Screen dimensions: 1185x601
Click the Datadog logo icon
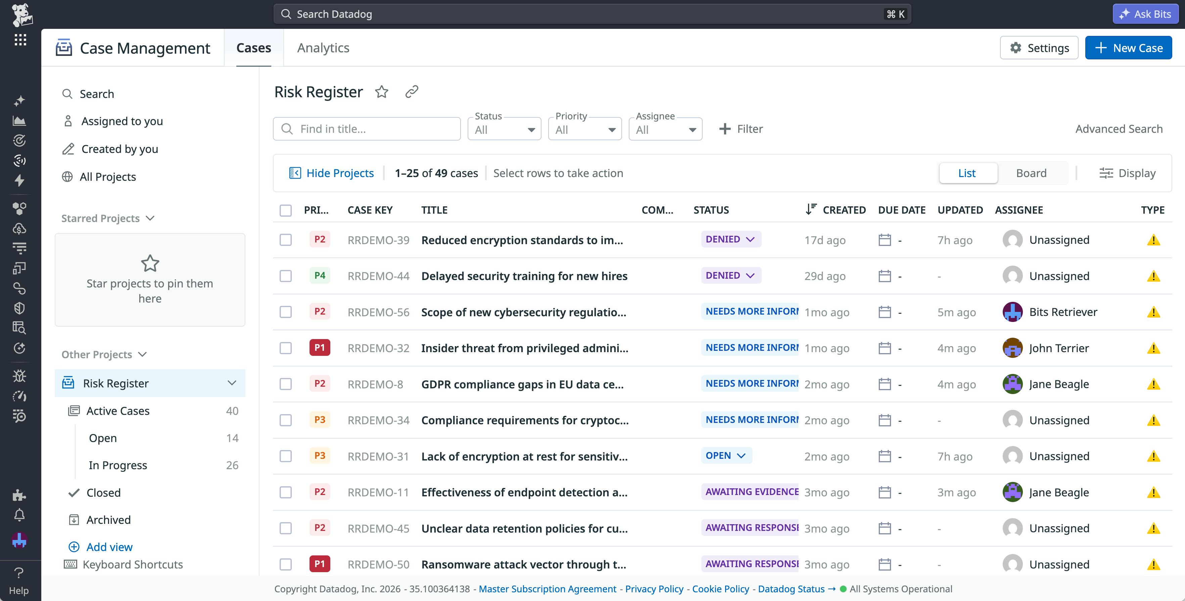21,15
